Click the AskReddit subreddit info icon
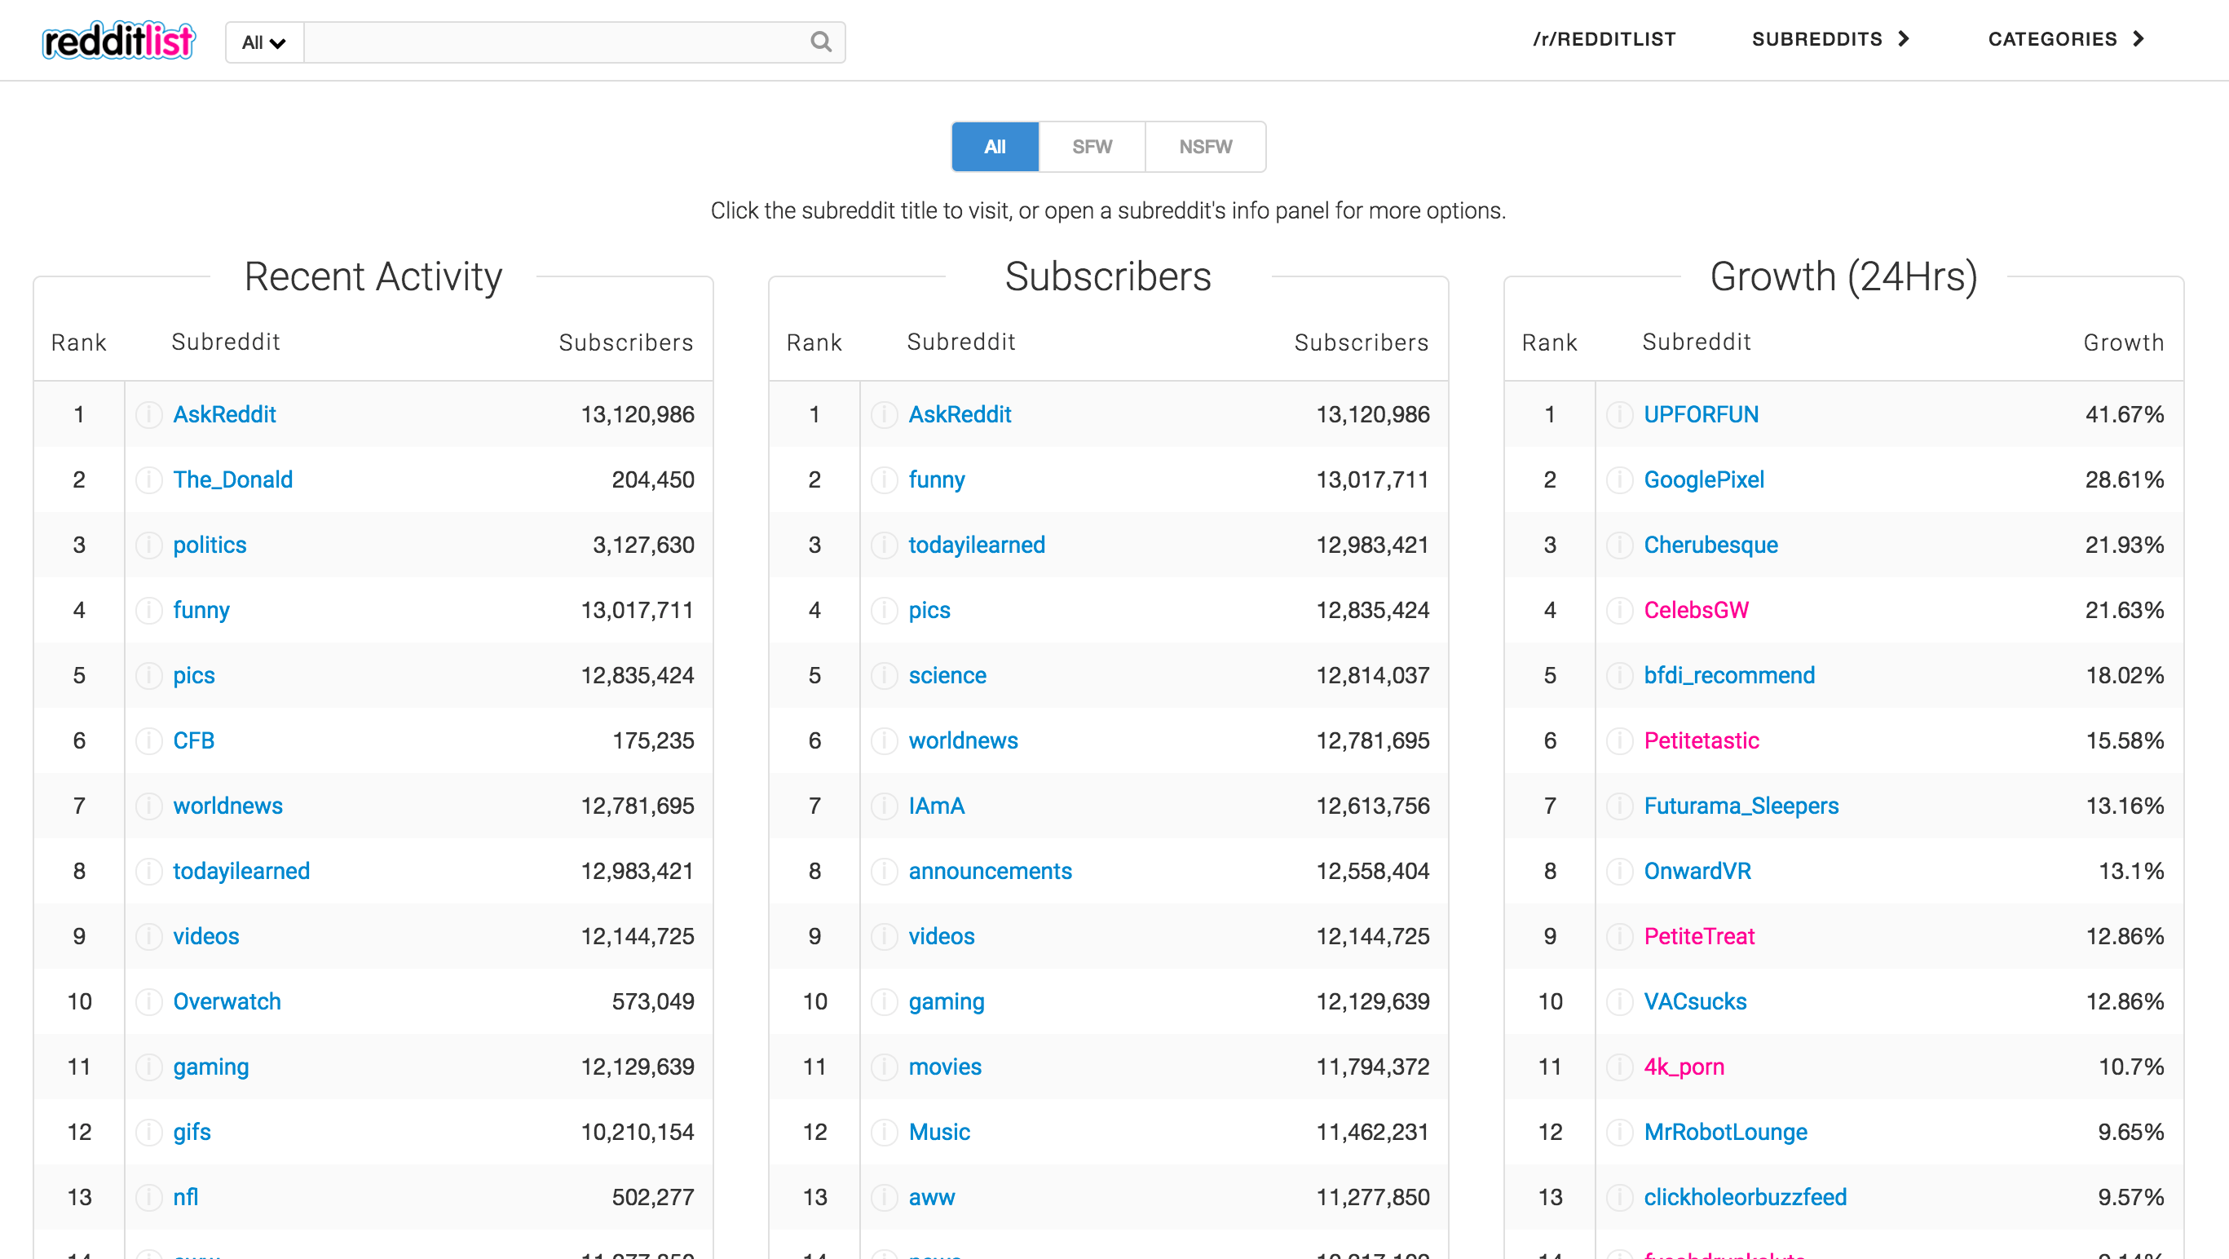Viewport: 2229px width, 1259px height. [148, 413]
